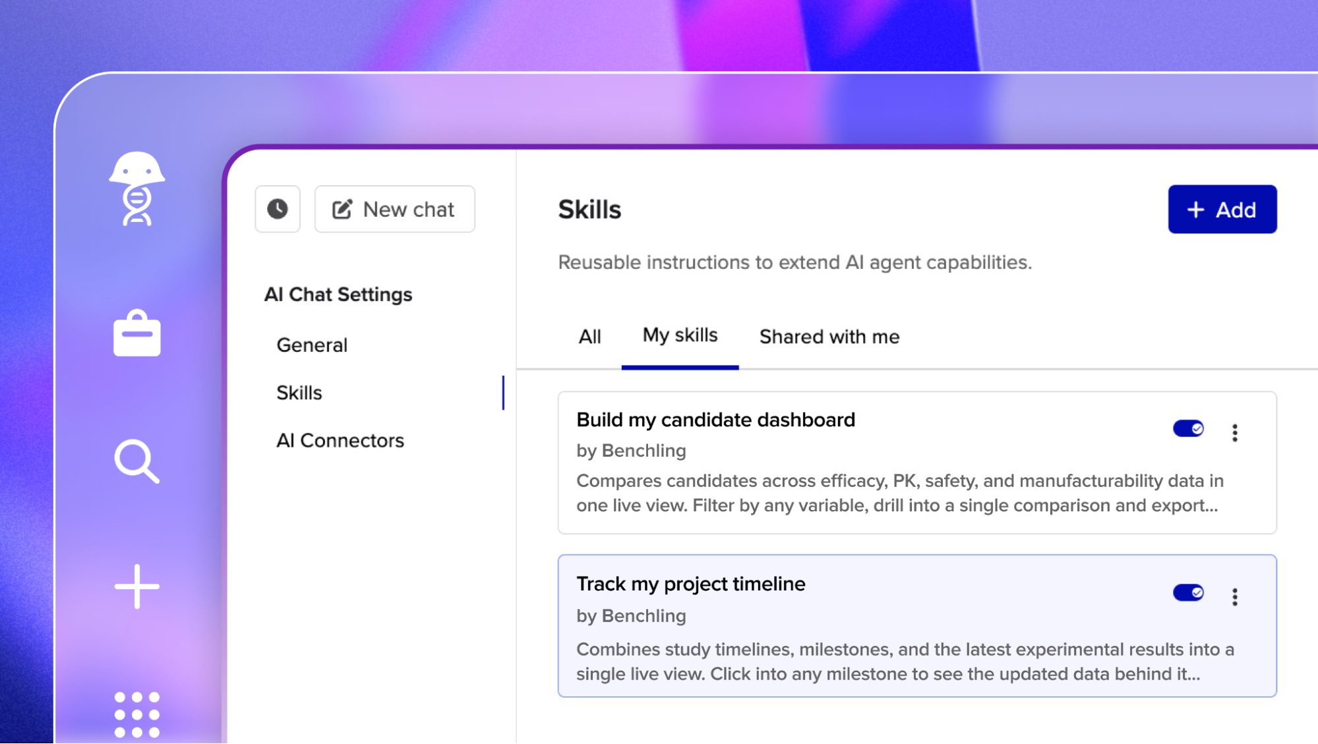Click 'by Benchling' under candidate dashboard
This screenshot has height=744, width=1318.
[631, 451]
